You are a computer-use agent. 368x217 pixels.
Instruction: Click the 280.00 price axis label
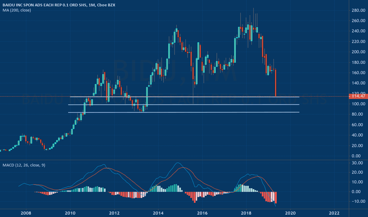coord(359,10)
